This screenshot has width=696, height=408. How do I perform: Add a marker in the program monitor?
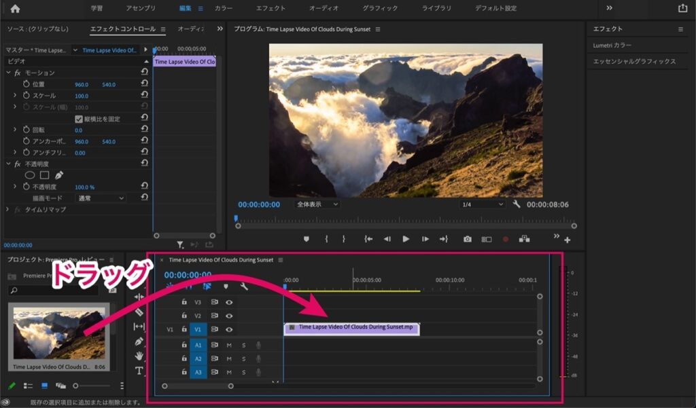[307, 239]
